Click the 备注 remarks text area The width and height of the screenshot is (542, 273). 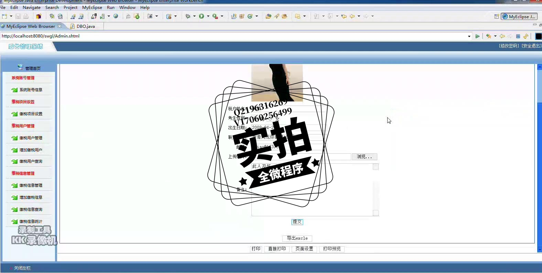[x=315, y=190]
